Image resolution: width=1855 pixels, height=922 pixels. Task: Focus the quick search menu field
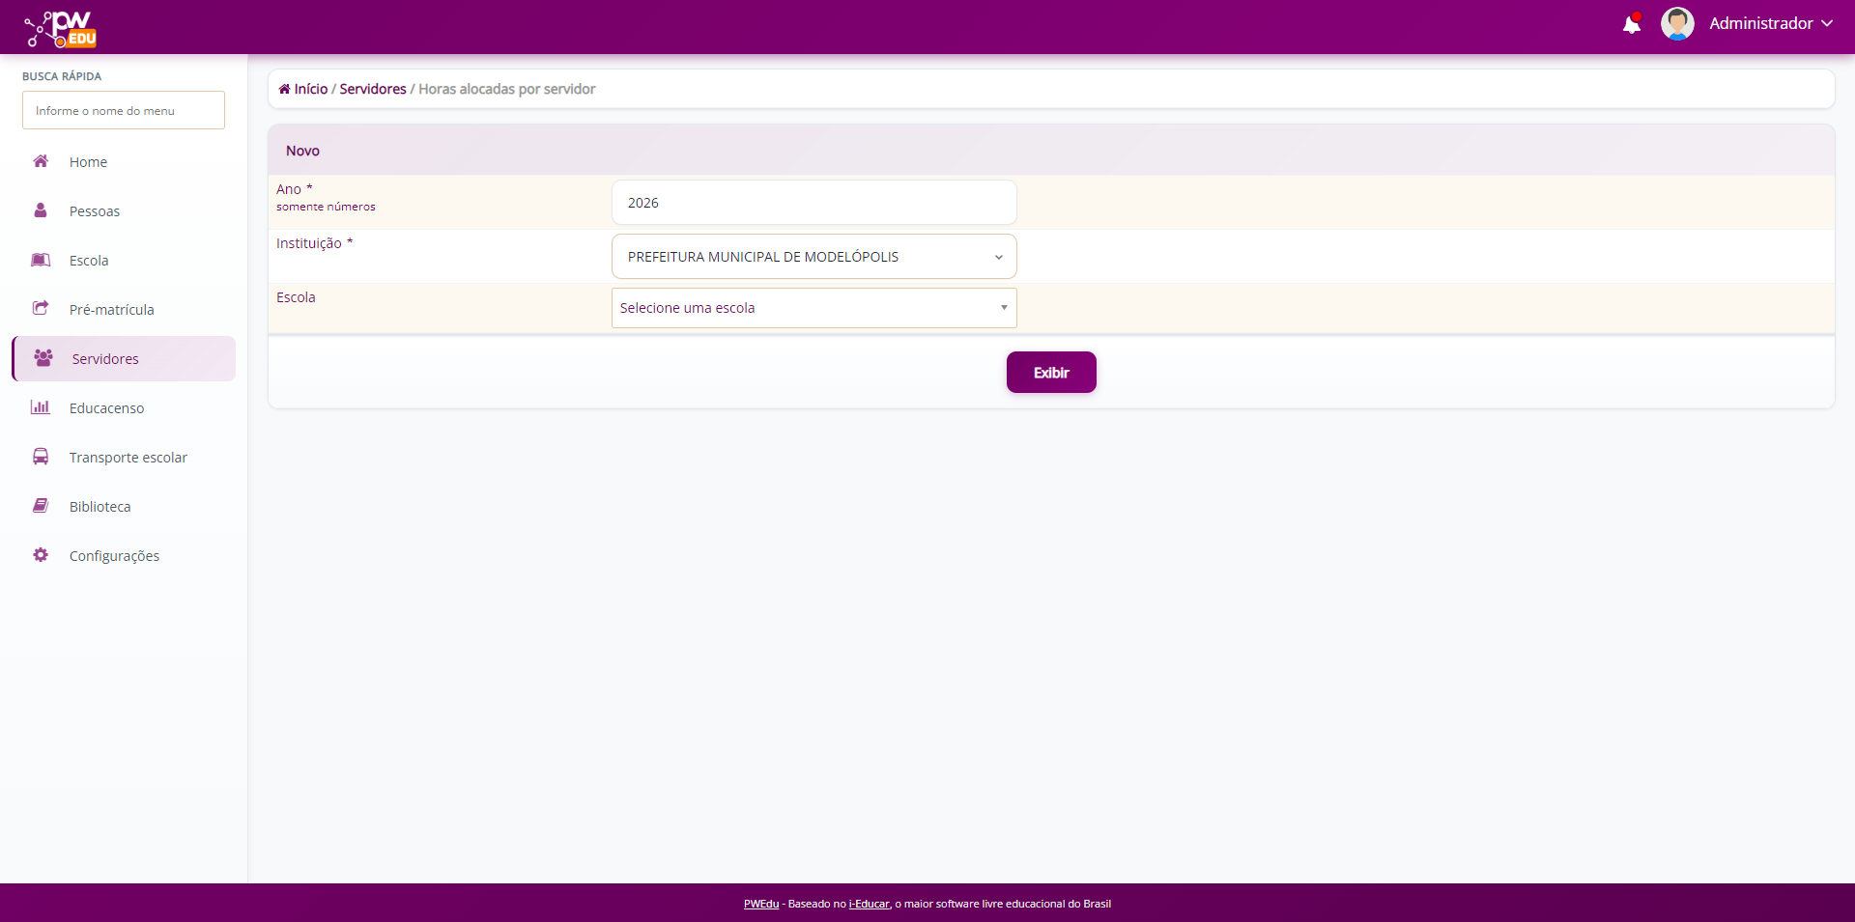point(124,111)
